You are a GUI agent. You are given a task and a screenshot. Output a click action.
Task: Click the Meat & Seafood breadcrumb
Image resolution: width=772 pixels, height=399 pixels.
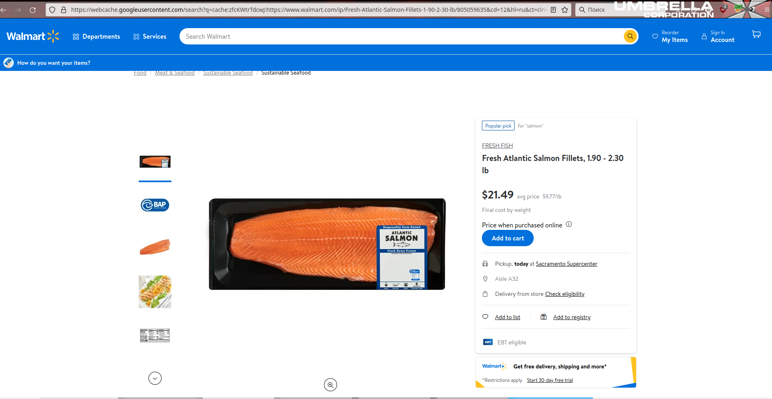coord(175,73)
